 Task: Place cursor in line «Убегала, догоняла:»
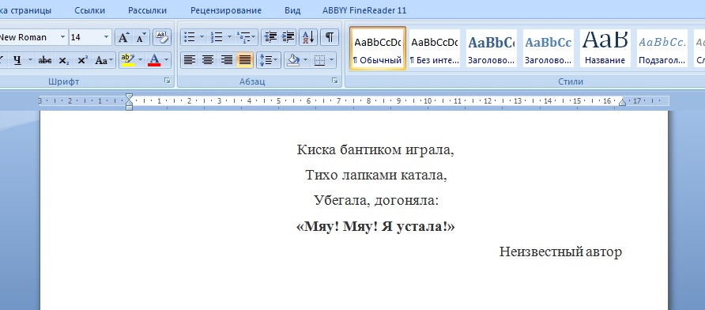[x=376, y=201]
